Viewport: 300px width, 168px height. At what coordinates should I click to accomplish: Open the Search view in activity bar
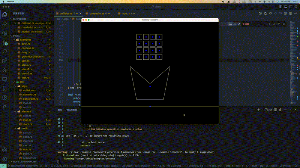(x=4, y=52)
